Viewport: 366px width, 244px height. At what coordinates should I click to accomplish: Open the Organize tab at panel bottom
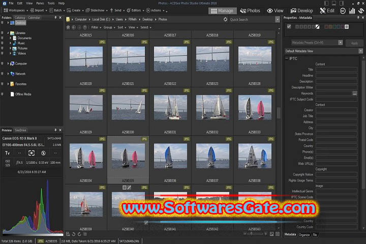304,235
